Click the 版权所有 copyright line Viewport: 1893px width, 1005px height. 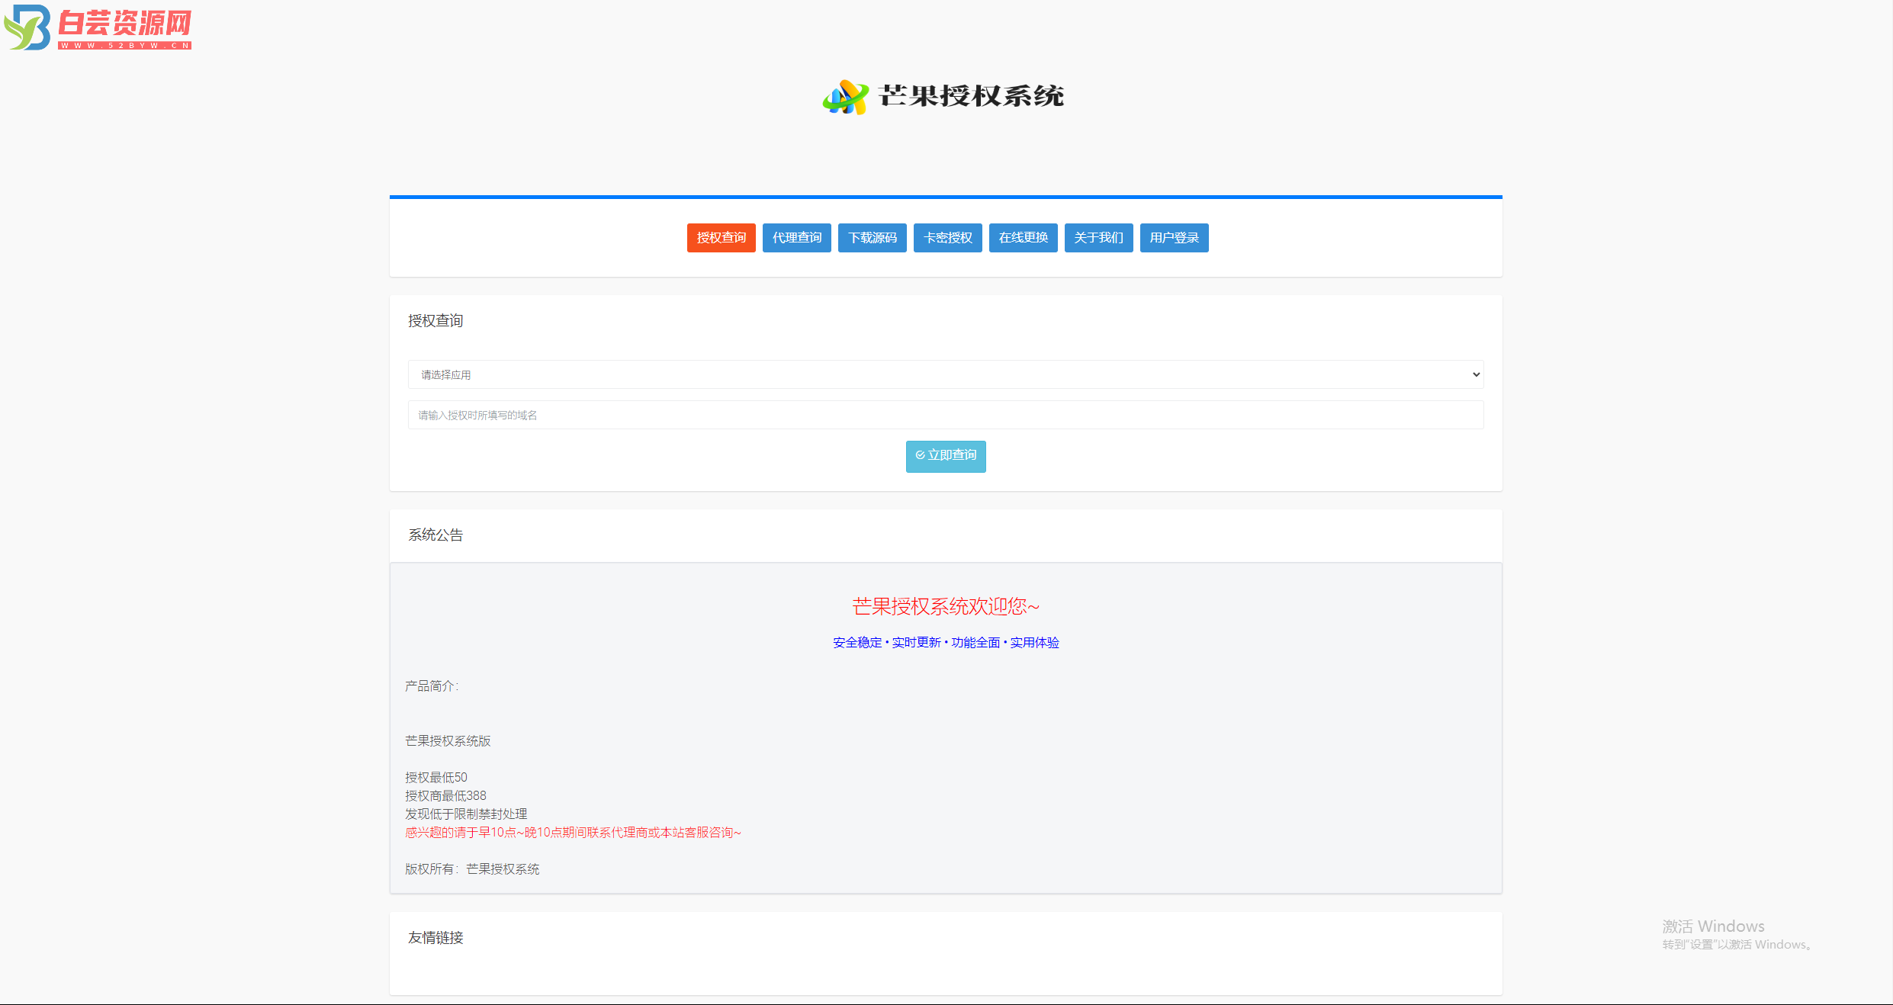[x=472, y=869]
